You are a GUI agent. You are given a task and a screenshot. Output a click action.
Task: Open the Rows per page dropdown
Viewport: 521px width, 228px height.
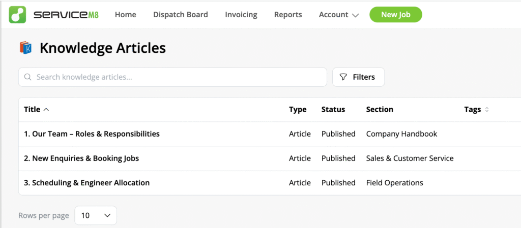pyautogui.click(x=96, y=215)
